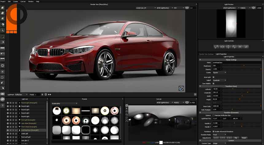The image size is (264, 145).
Task: Click the X rotation adjustments button
Action: click(216, 138)
